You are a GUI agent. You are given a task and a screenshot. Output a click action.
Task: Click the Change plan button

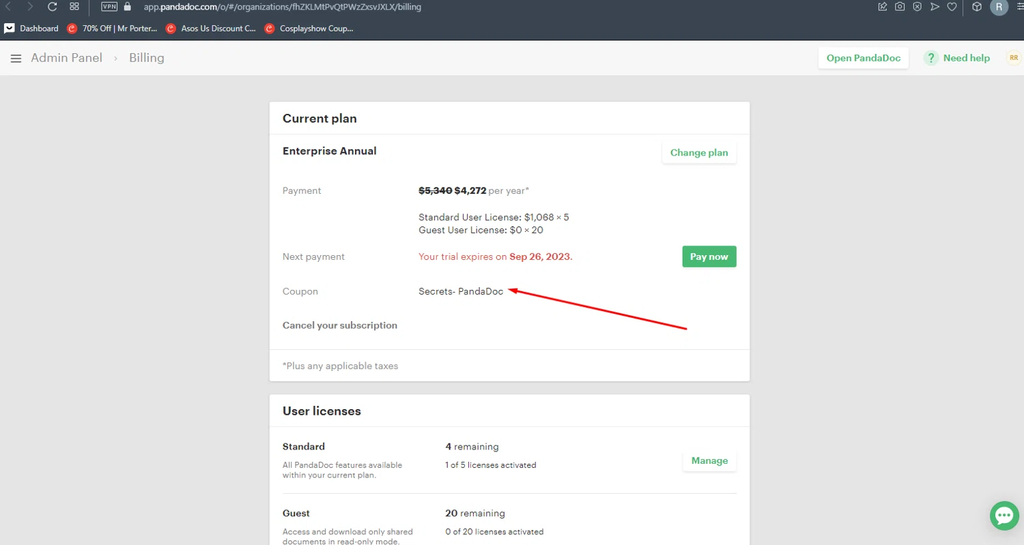[x=699, y=153]
